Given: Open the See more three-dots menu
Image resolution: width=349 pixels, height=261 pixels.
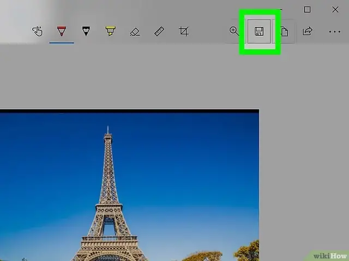Looking at the screenshot, I should point(335,32).
